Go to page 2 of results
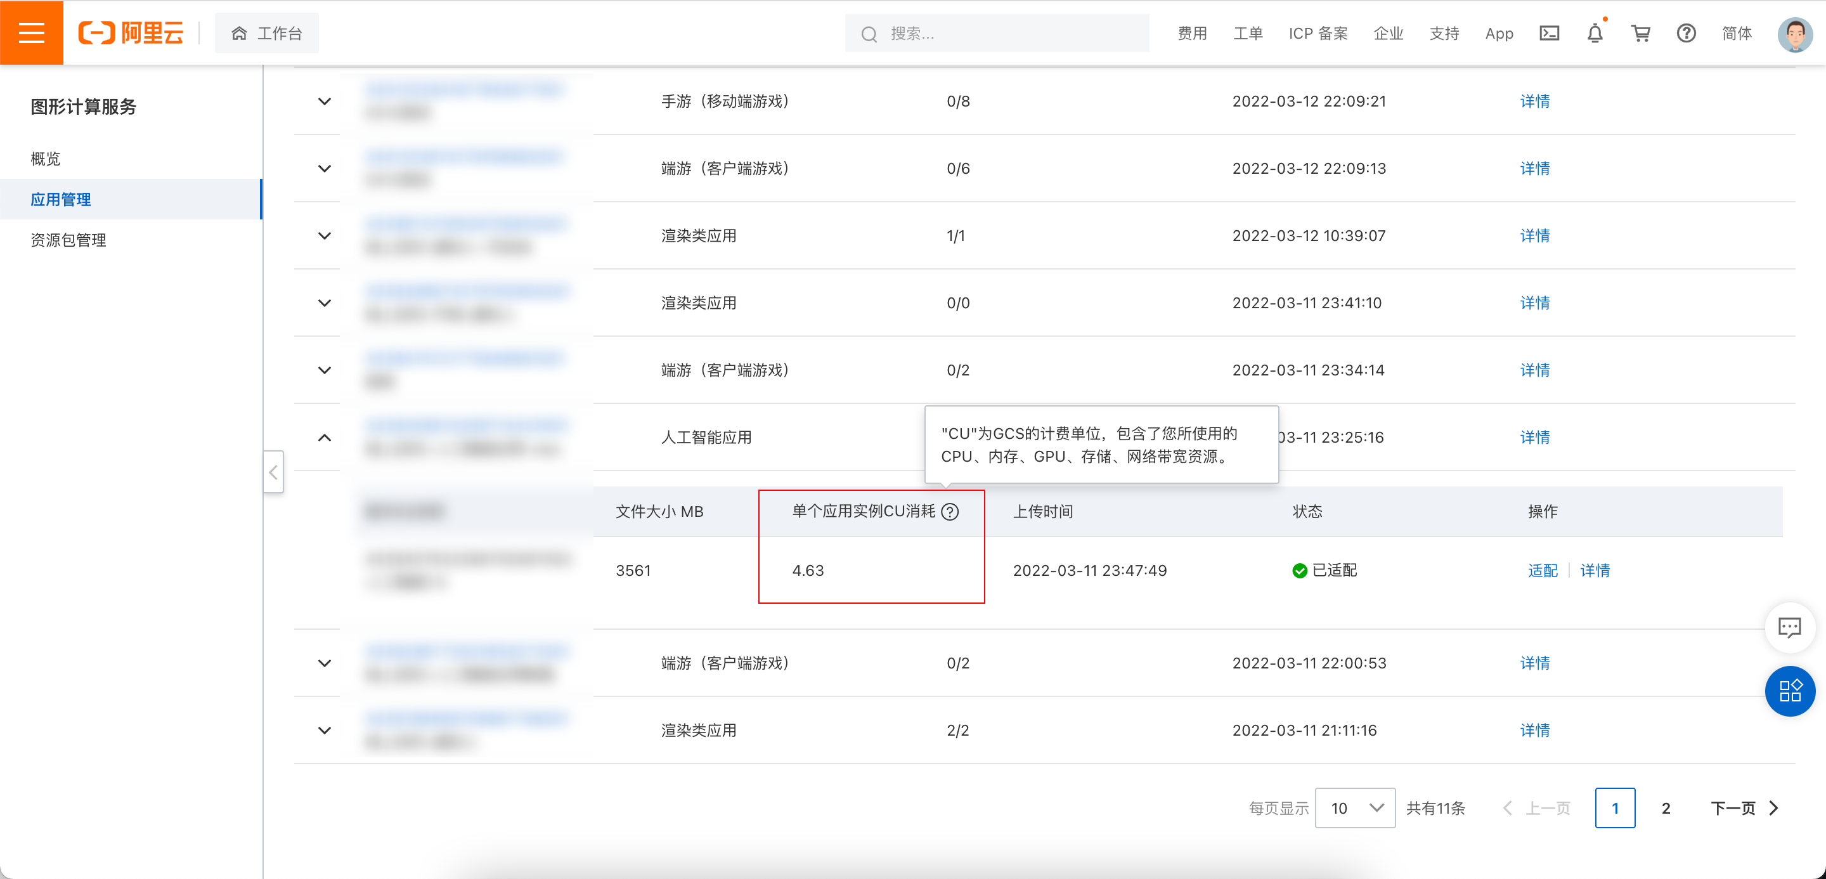The width and height of the screenshot is (1826, 879). click(x=1666, y=808)
